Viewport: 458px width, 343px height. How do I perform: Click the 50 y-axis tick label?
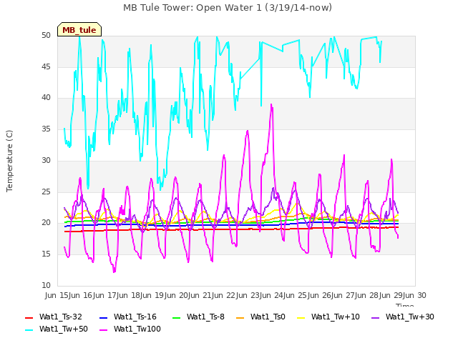coord(46,36)
